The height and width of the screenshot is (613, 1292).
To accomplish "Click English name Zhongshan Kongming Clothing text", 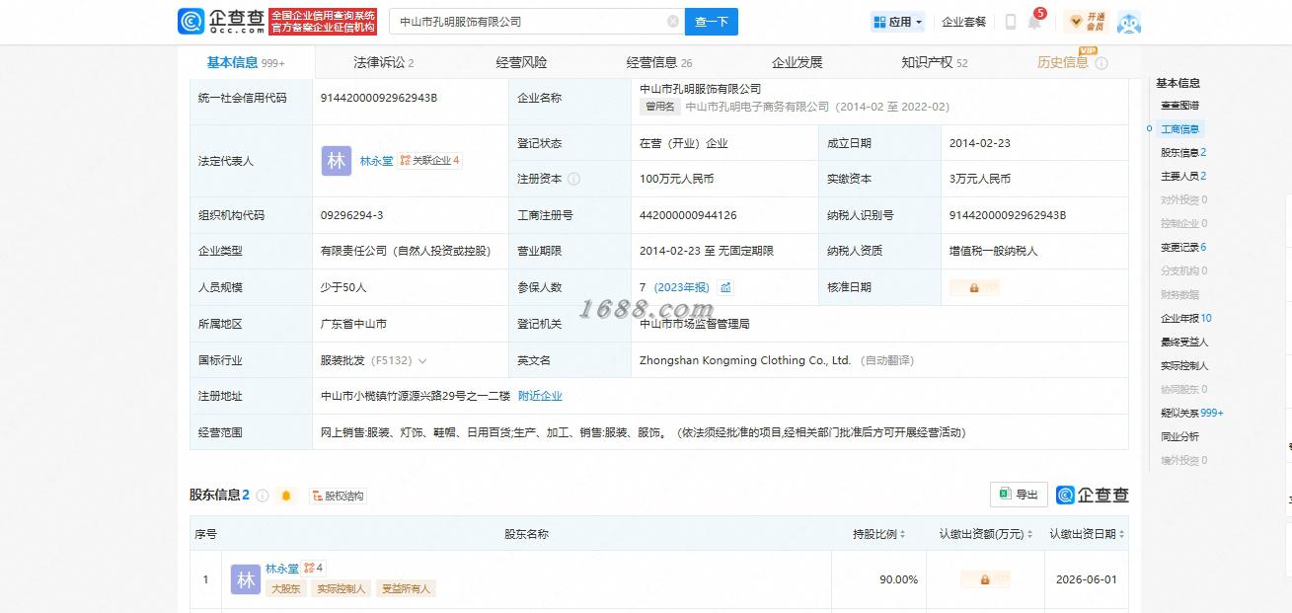I will click(x=744, y=360).
